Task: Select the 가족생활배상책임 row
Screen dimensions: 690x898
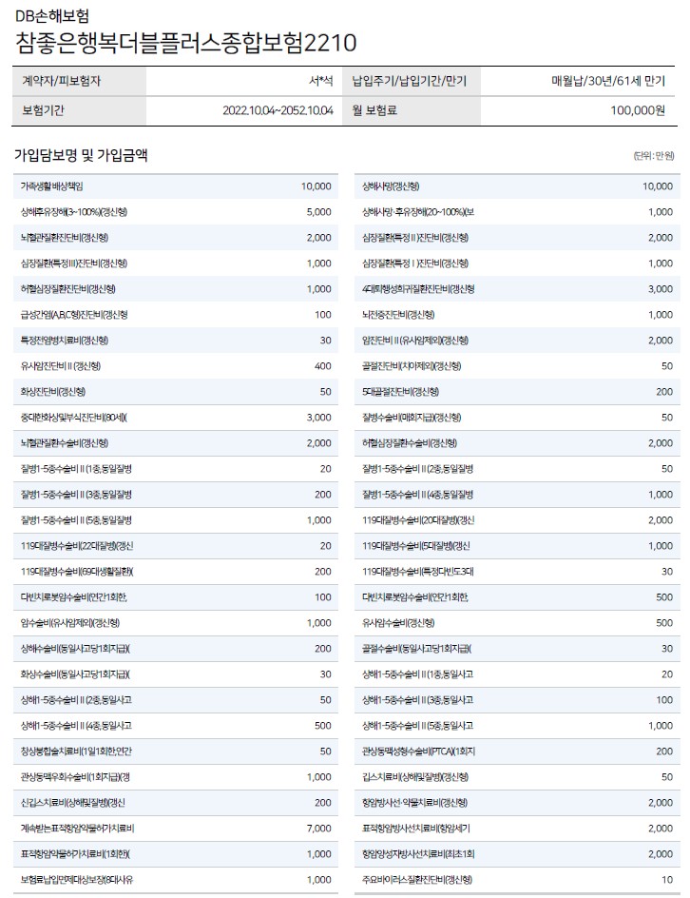Action: (x=176, y=186)
